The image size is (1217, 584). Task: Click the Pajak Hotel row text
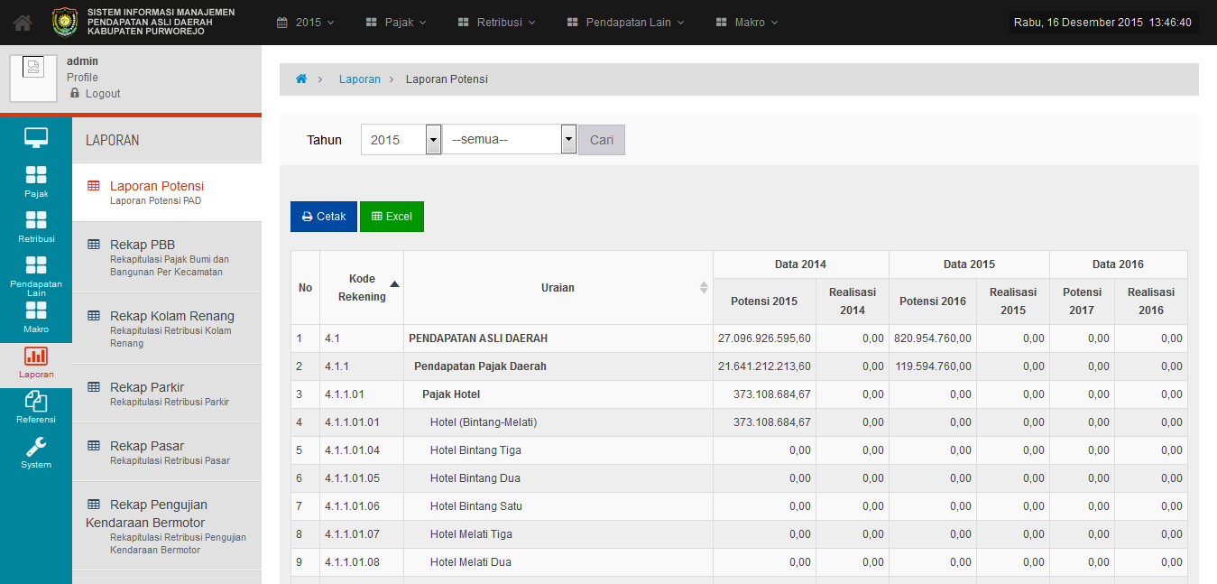coord(451,394)
